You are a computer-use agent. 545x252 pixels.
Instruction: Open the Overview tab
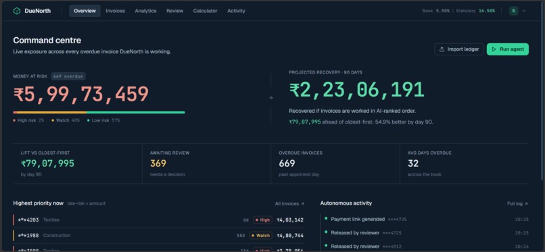(x=85, y=11)
